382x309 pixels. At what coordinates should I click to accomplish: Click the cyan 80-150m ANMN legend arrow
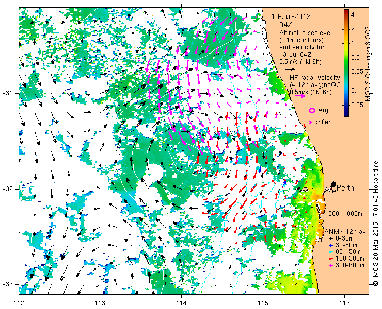click(x=331, y=252)
